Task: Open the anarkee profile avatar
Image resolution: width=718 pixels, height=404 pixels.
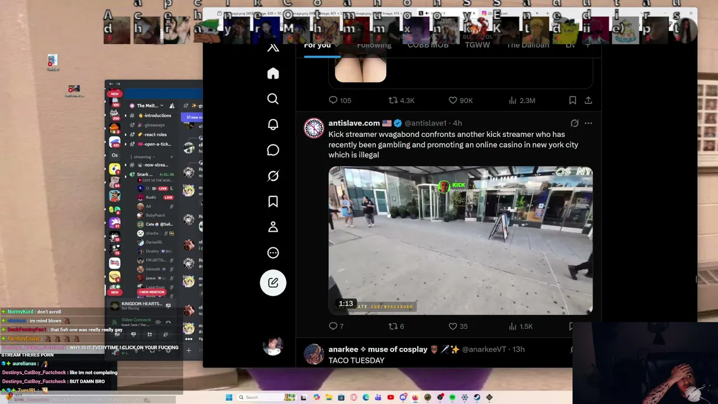Action: [x=314, y=355]
